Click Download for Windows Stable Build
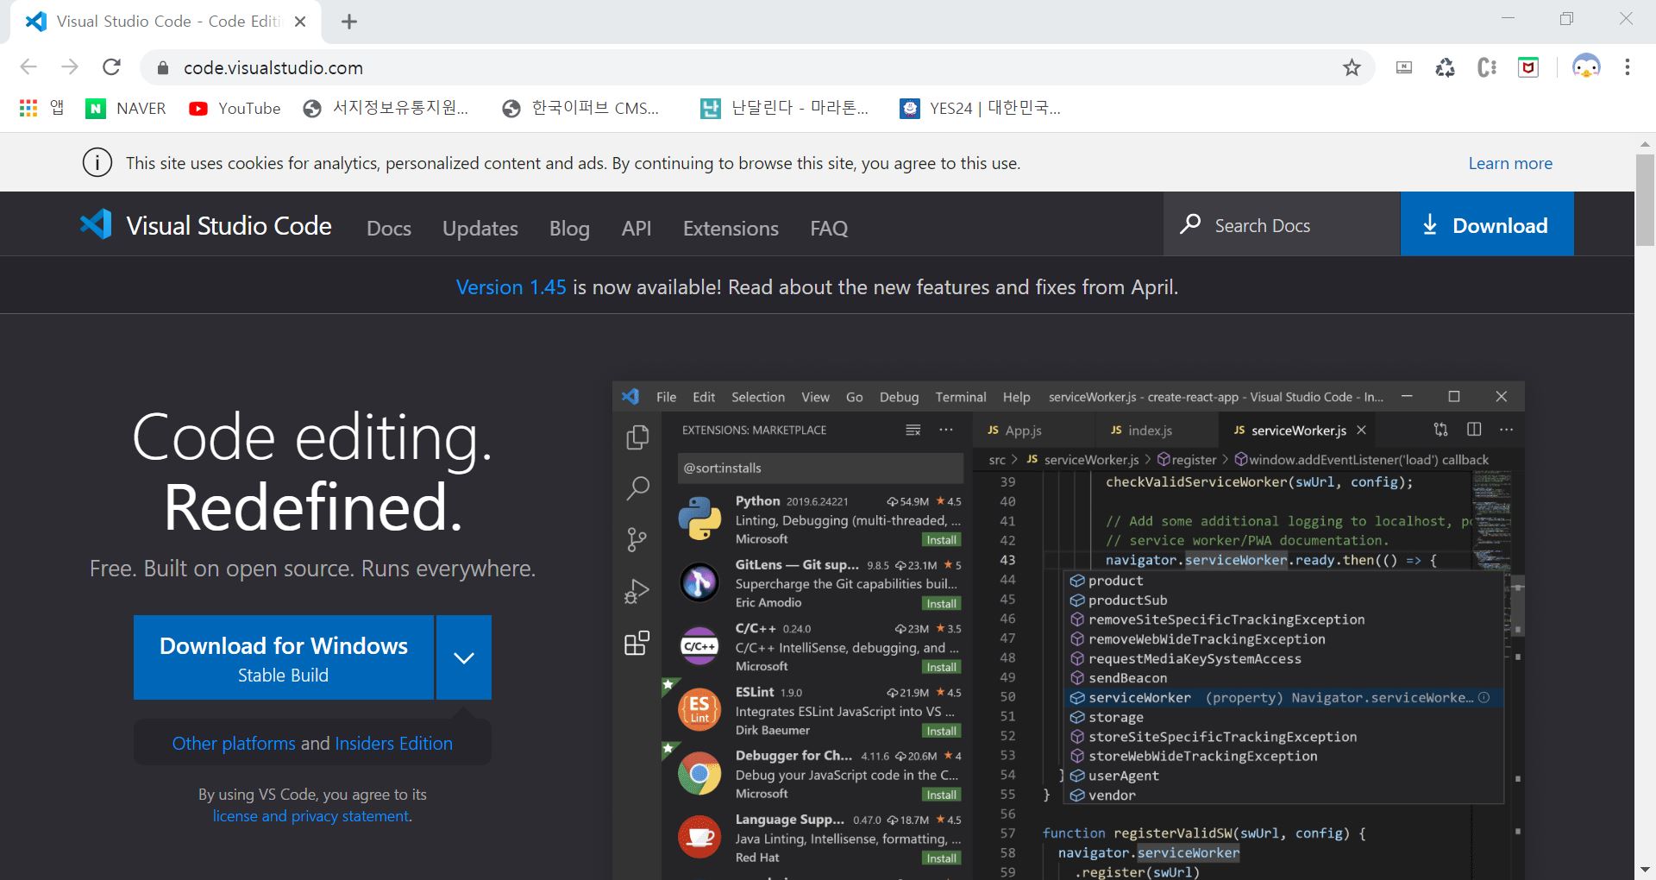Viewport: 1656px width, 880px height. pos(284,657)
